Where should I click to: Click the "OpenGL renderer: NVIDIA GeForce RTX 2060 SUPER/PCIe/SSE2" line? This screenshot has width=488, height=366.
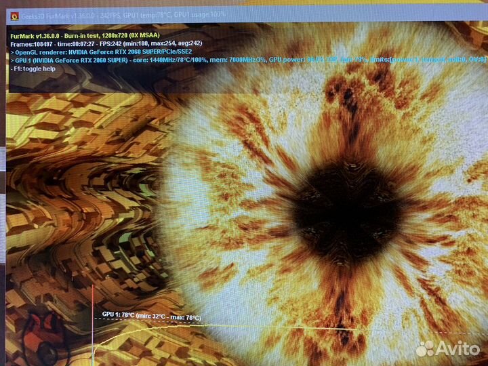pos(101,52)
